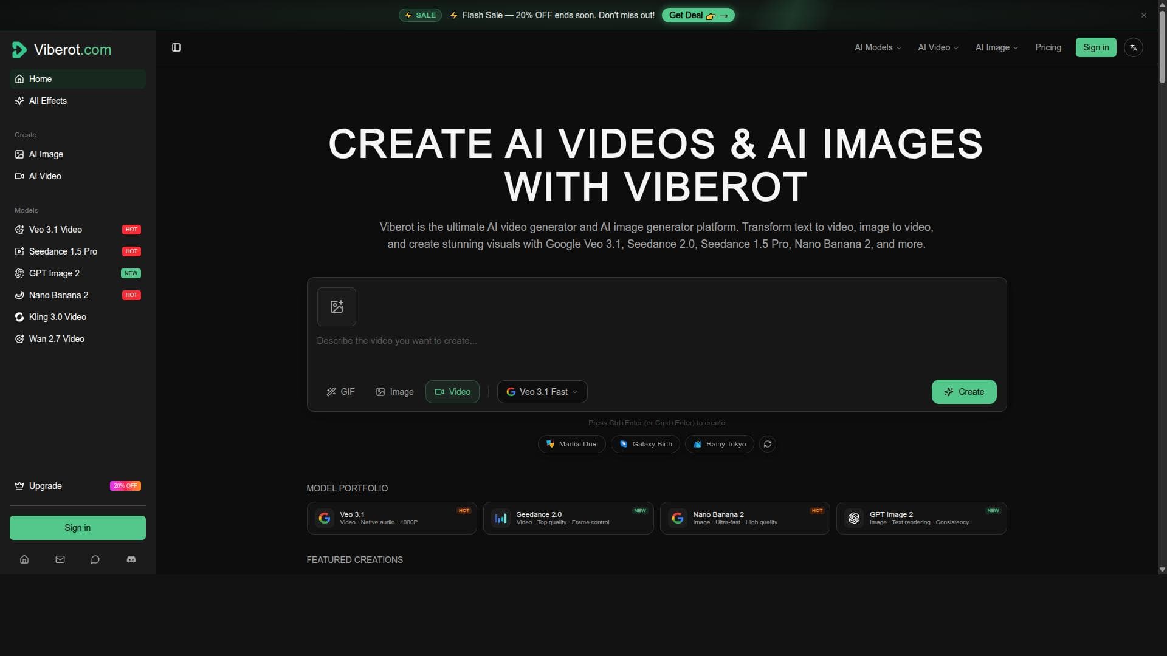Click the 20% OFF badge beside Upgrade
This screenshot has width=1167, height=656.
coord(125,486)
